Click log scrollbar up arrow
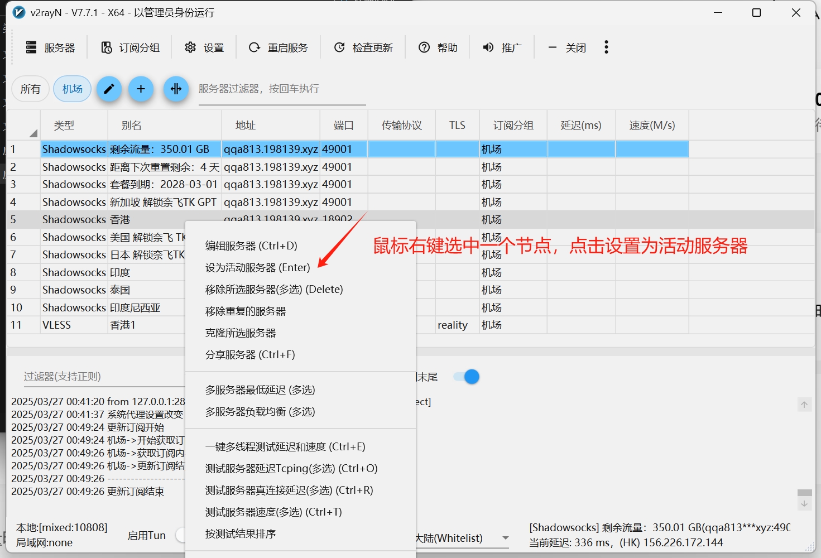 (804, 405)
